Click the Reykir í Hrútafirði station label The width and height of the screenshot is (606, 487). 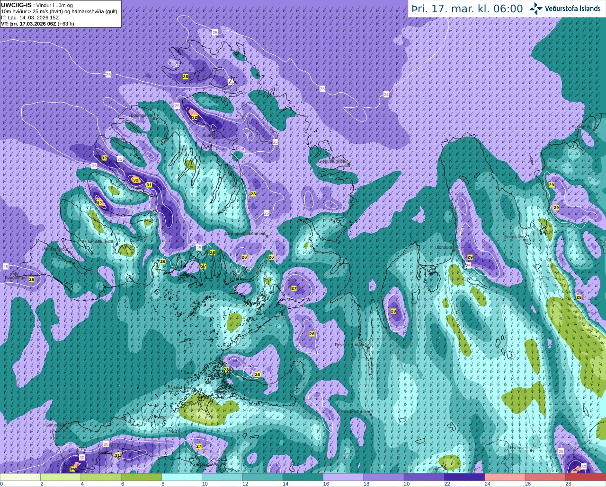coord(351,345)
